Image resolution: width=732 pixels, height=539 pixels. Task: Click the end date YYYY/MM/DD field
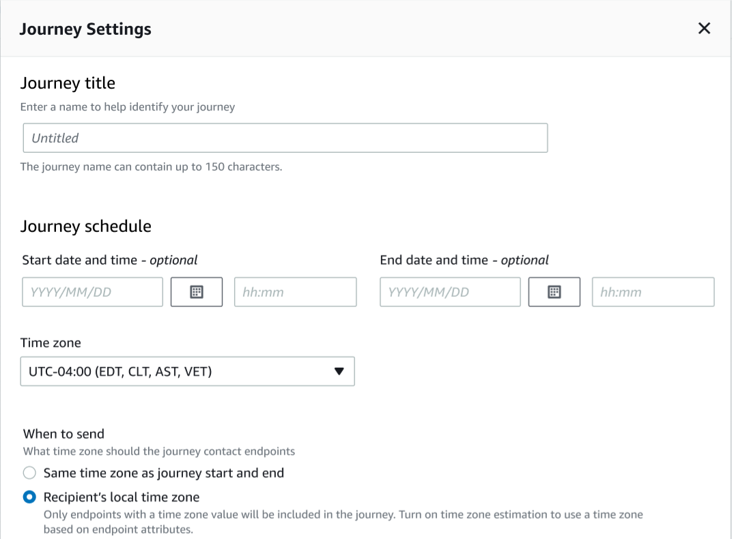click(x=450, y=291)
